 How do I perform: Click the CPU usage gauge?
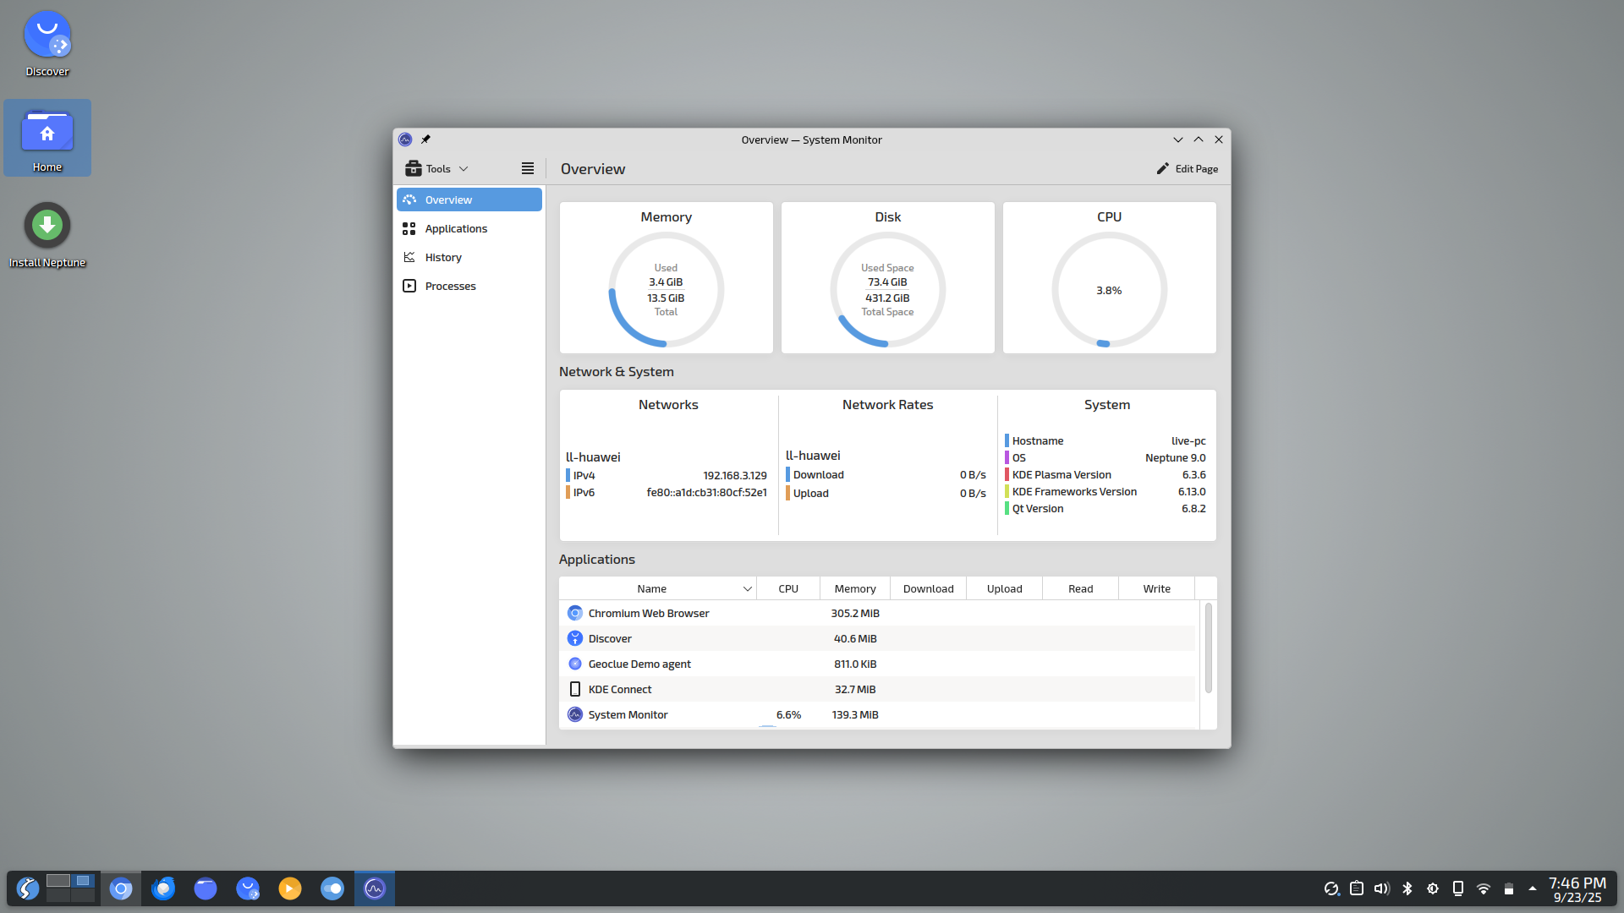tap(1109, 290)
